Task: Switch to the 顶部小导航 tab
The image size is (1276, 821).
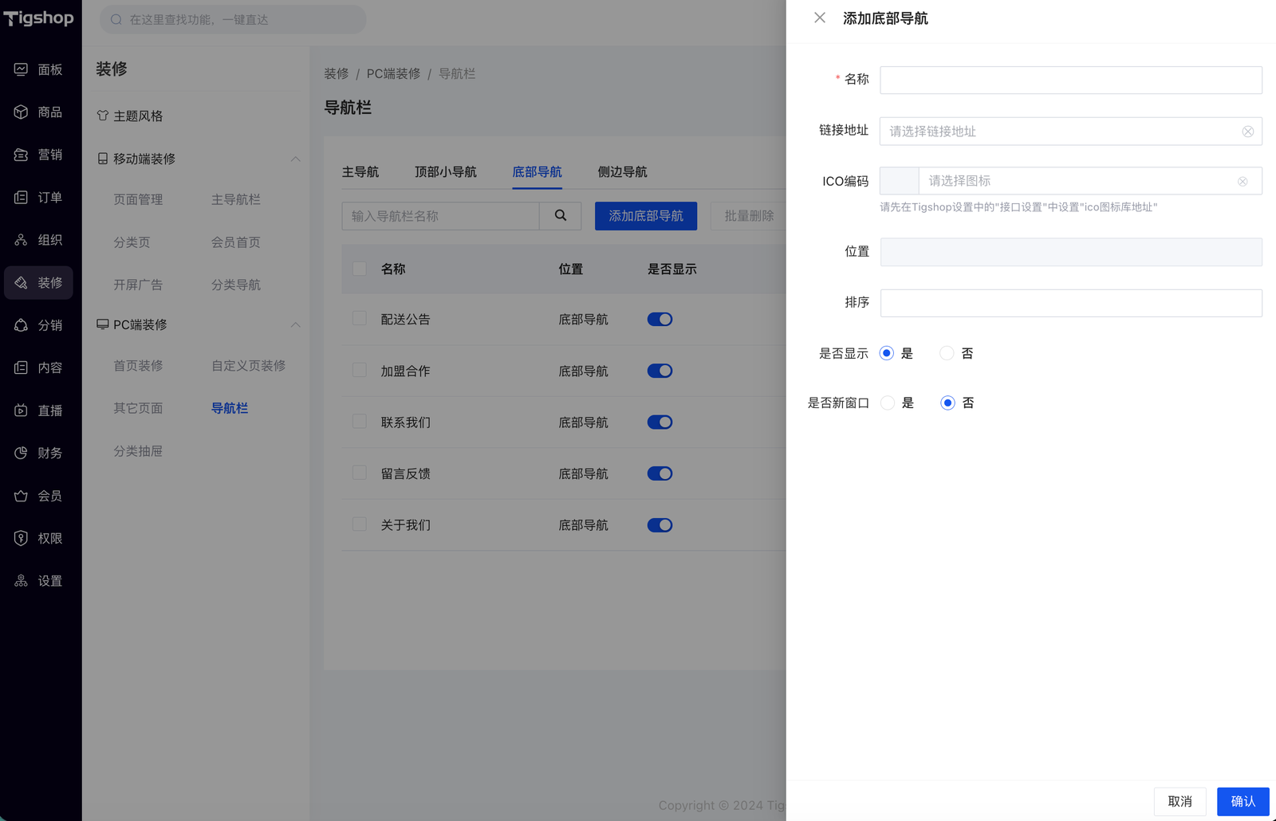Action: click(446, 172)
